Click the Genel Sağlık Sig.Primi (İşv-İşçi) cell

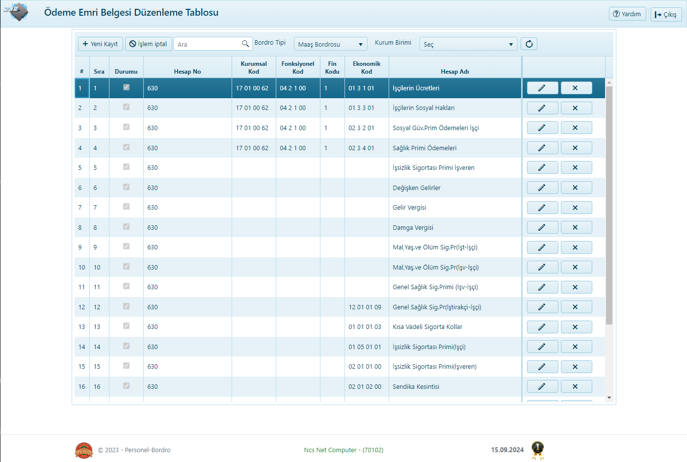[x=455, y=287]
